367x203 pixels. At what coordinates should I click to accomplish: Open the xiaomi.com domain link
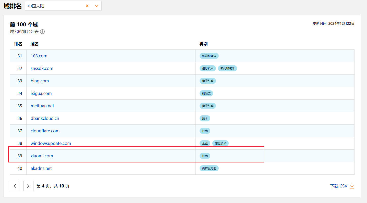(x=42, y=156)
